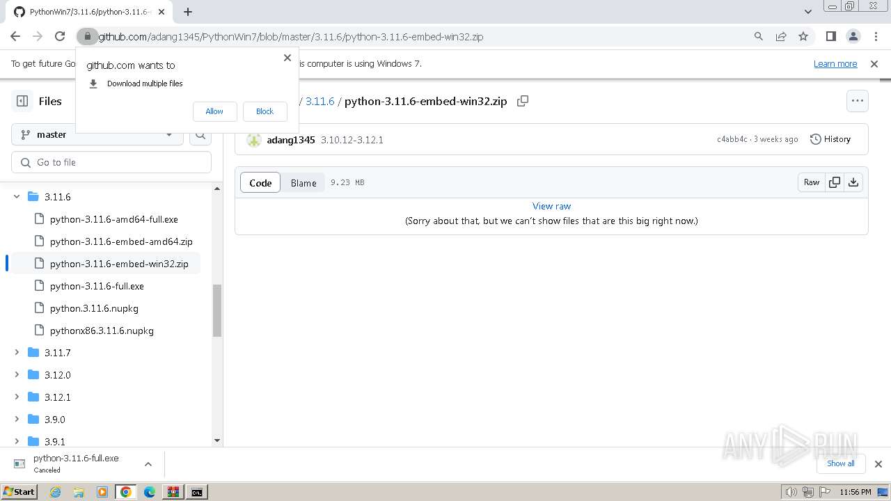Copy raw file contents icon

[x=834, y=182]
